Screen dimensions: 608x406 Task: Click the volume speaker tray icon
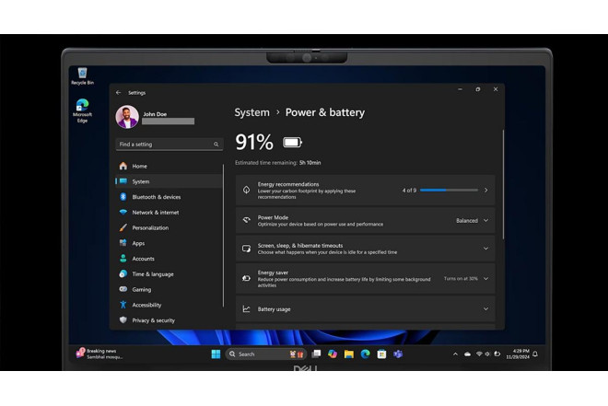pyautogui.click(x=487, y=354)
